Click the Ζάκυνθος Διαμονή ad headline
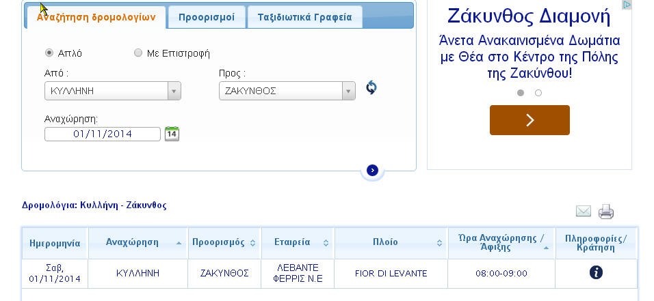 click(528, 16)
